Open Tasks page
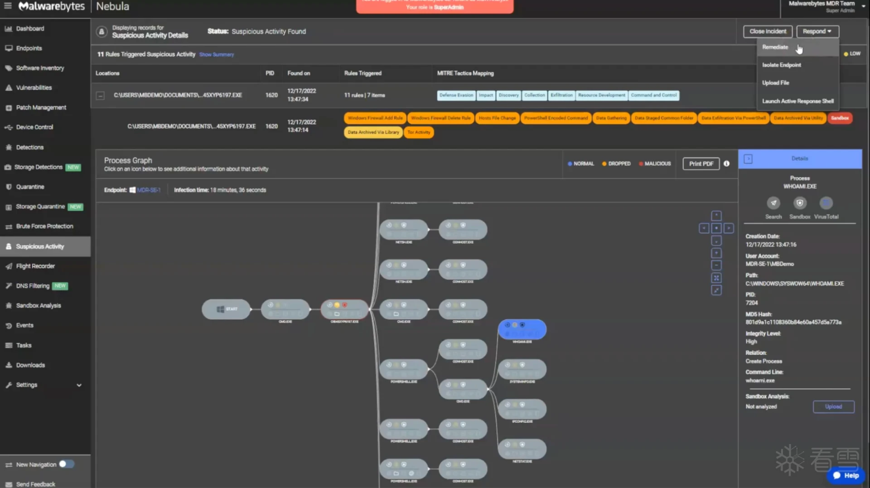The image size is (870, 488). (24, 345)
